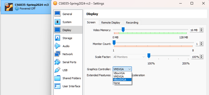Open the All Monitors scale factor dropdown
209x95 pixels.
129,57
